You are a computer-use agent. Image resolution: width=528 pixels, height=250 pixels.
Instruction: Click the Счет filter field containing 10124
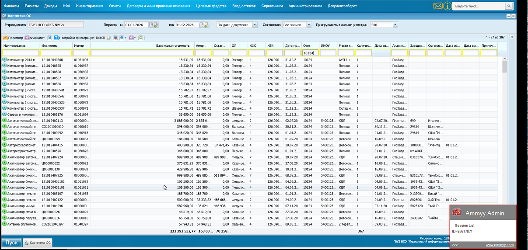310,53
